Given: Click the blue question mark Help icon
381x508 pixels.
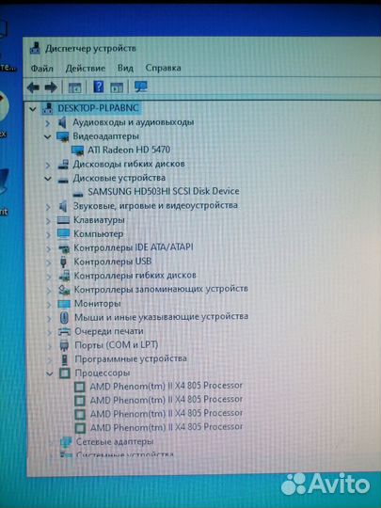Looking at the screenshot, I should click(98, 87).
